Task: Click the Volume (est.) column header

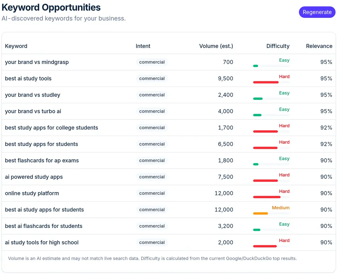Action: tap(216, 46)
